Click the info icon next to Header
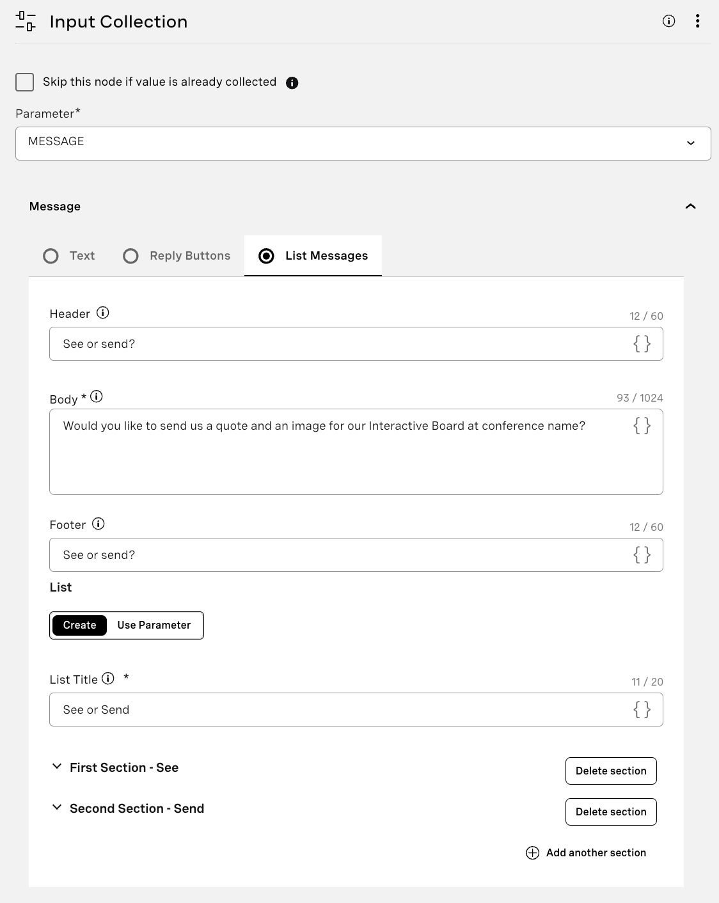Screen dimensions: 719x903 click(102, 313)
